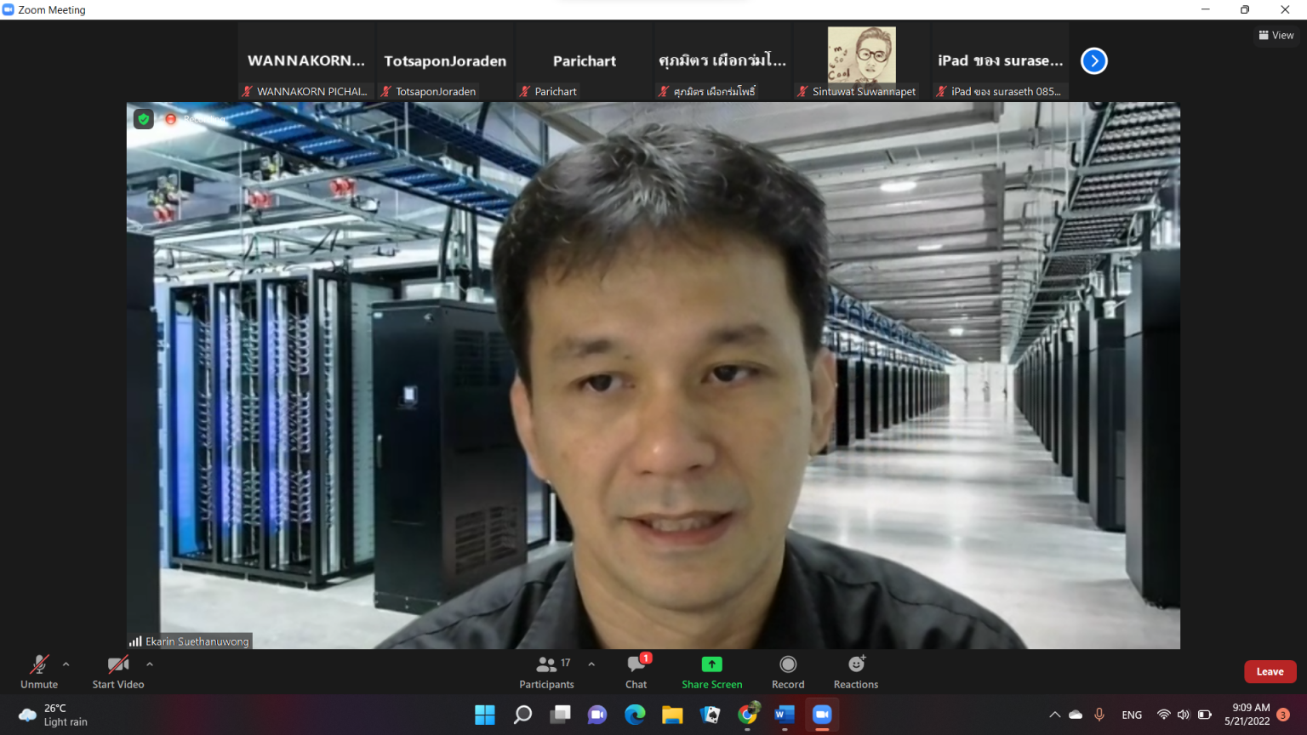Screen dimensions: 1307x735
Task: Open the View layout menu
Action: pyautogui.click(x=1276, y=35)
